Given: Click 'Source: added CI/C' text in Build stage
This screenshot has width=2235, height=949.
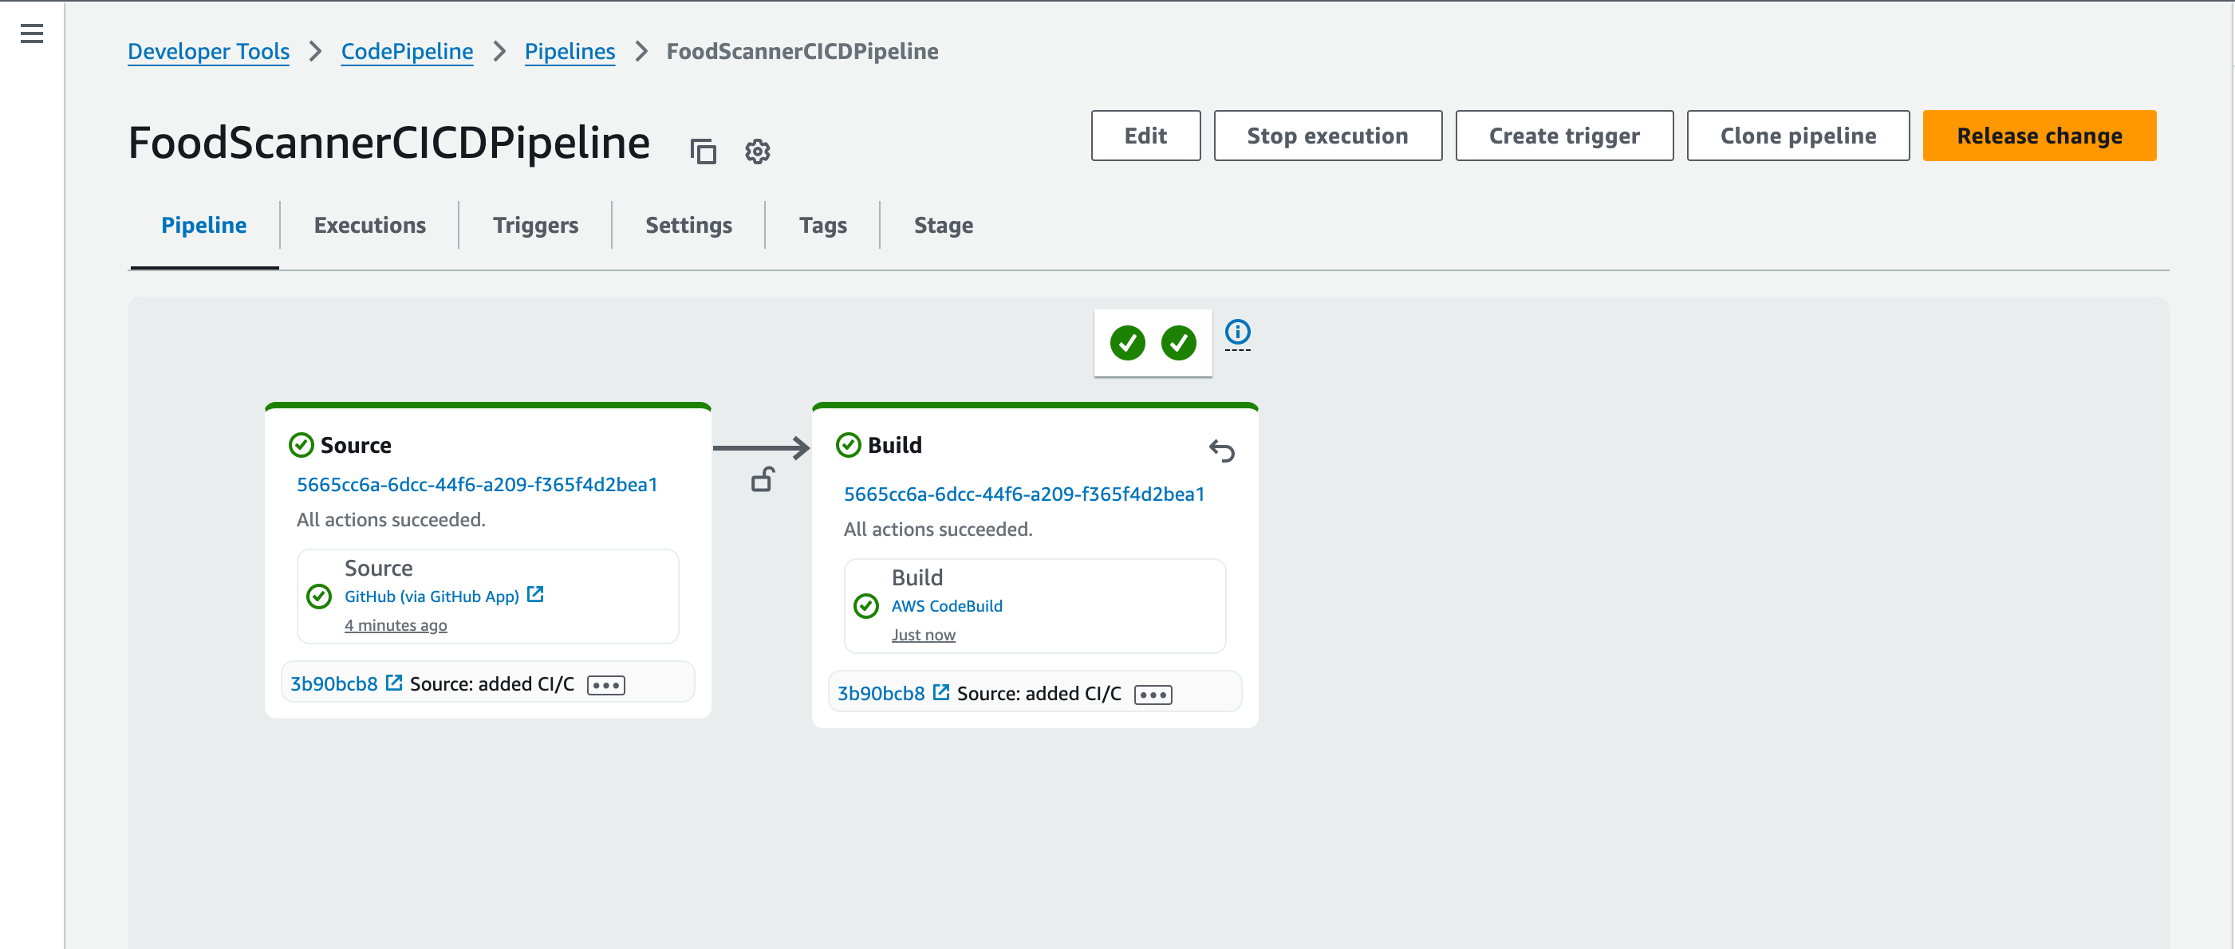Looking at the screenshot, I should pyautogui.click(x=1039, y=694).
